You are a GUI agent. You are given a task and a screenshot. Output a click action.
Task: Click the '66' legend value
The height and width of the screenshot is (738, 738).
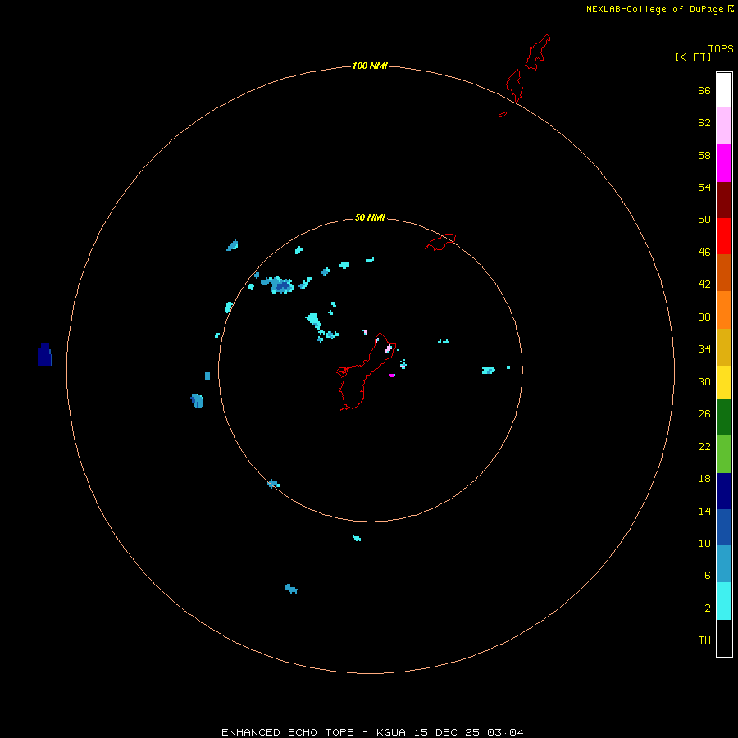[x=704, y=91]
